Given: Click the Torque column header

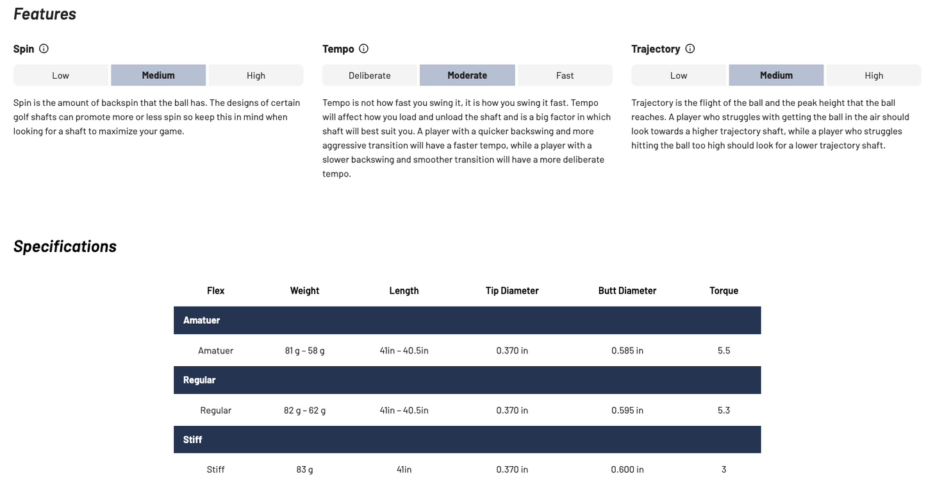Looking at the screenshot, I should coord(723,290).
